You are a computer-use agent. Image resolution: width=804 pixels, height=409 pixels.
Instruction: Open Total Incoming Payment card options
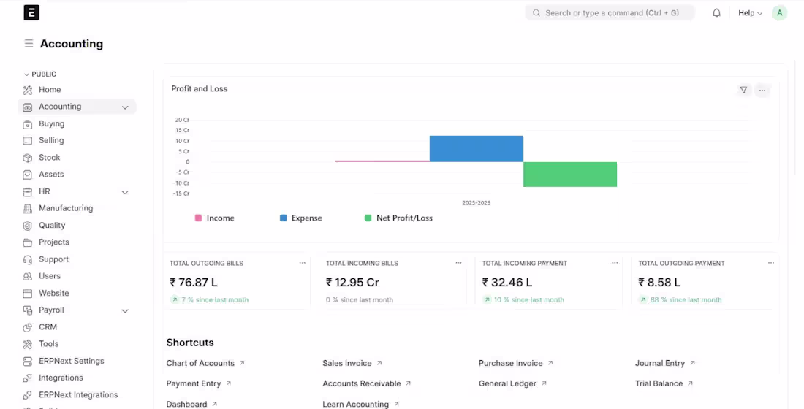(615, 263)
